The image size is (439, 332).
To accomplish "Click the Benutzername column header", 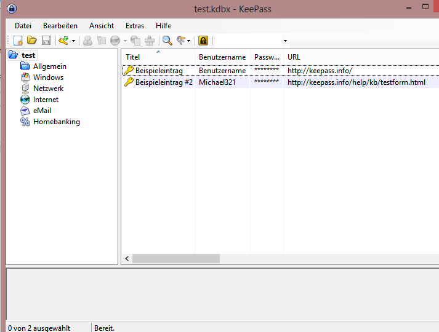I will [222, 57].
